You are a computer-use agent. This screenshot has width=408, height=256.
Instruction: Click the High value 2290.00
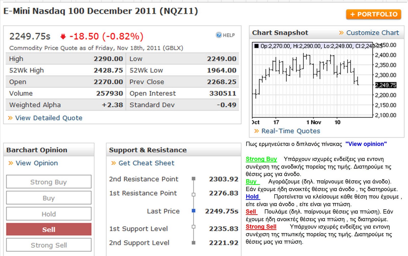pyautogui.click(x=108, y=59)
